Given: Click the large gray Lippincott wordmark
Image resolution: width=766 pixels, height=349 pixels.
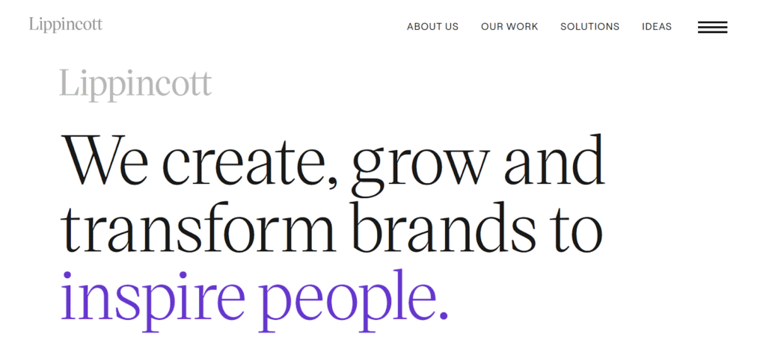Looking at the screenshot, I should [135, 85].
